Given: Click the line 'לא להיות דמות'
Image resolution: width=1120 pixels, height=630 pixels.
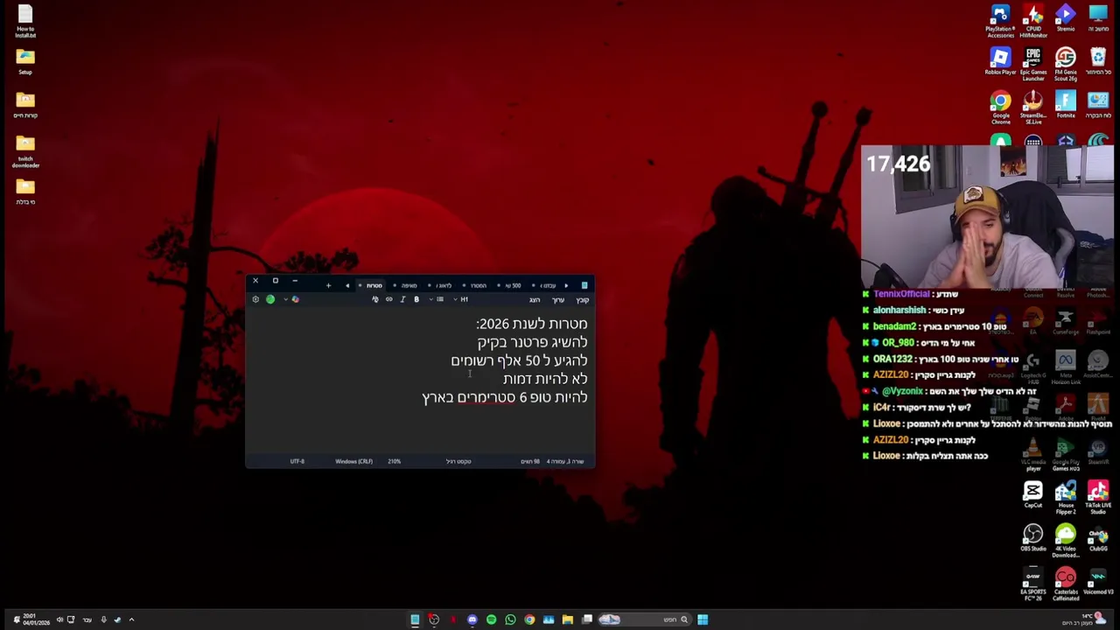Looking at the screenshot, I should [x=545, y=379].
